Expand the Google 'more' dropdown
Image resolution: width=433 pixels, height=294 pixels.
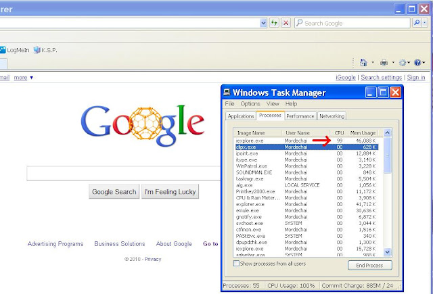(24, 78)
